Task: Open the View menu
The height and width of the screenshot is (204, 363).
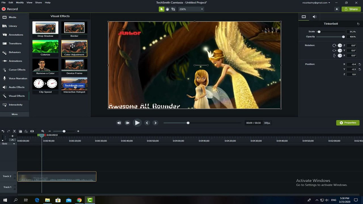Action: [29, 3]
